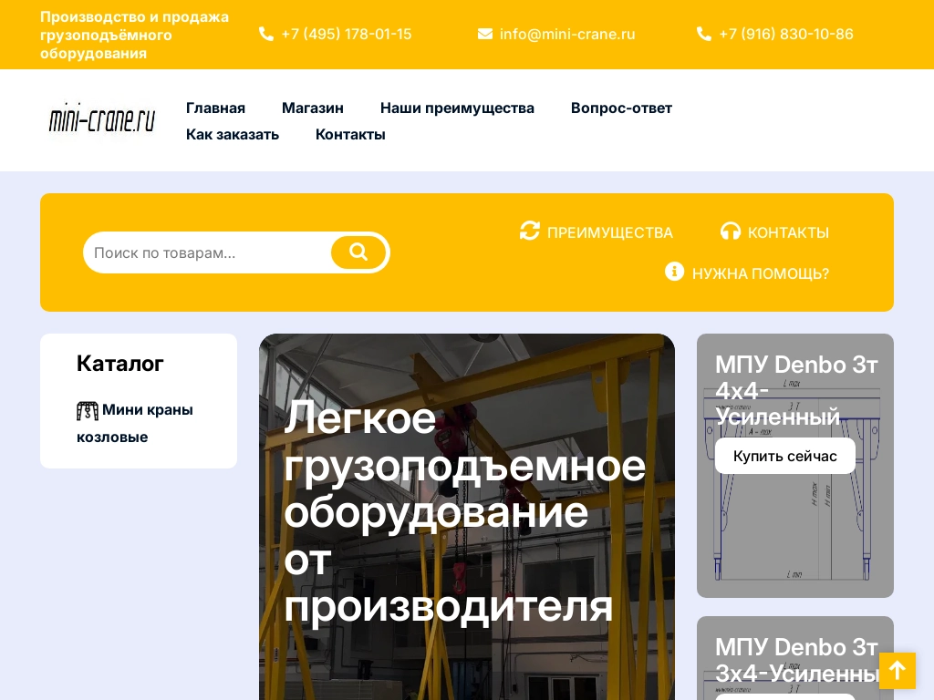Go to Контакты from the main navigation
Image resolution: width=934 pixels, height=700 pixels.
350,134
